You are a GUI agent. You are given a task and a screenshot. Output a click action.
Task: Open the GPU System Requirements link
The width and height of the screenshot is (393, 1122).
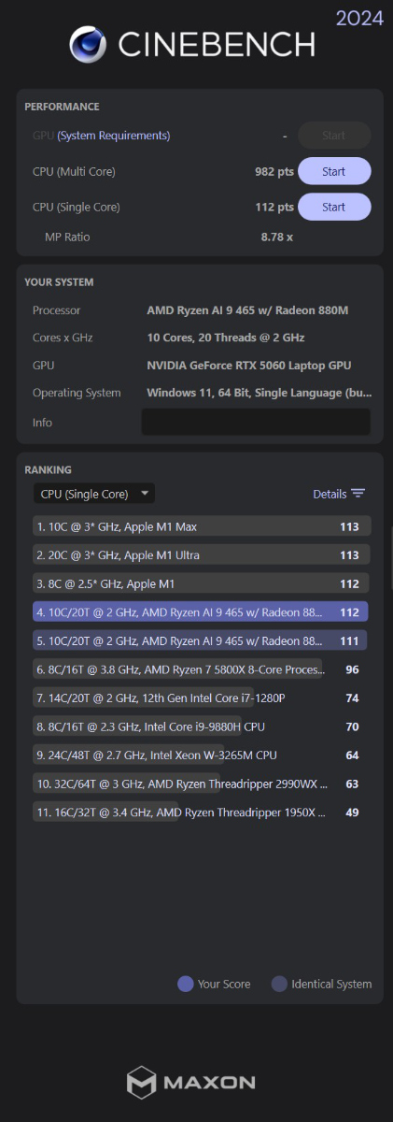coord(114,136)
